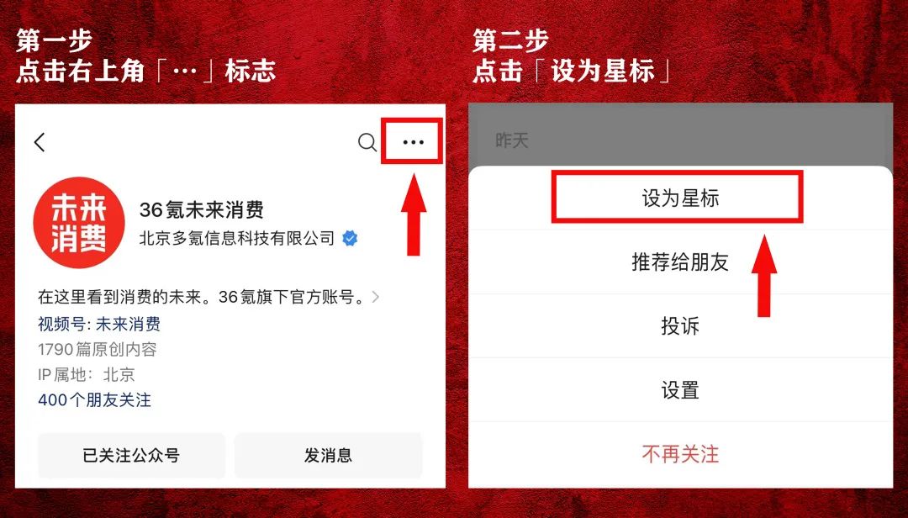Open the 视频号: 未来消费 link
908x518 pixels.
tap(99, 324)
